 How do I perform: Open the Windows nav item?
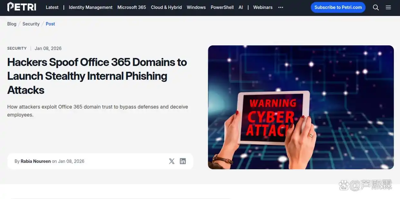click(196, 7)
